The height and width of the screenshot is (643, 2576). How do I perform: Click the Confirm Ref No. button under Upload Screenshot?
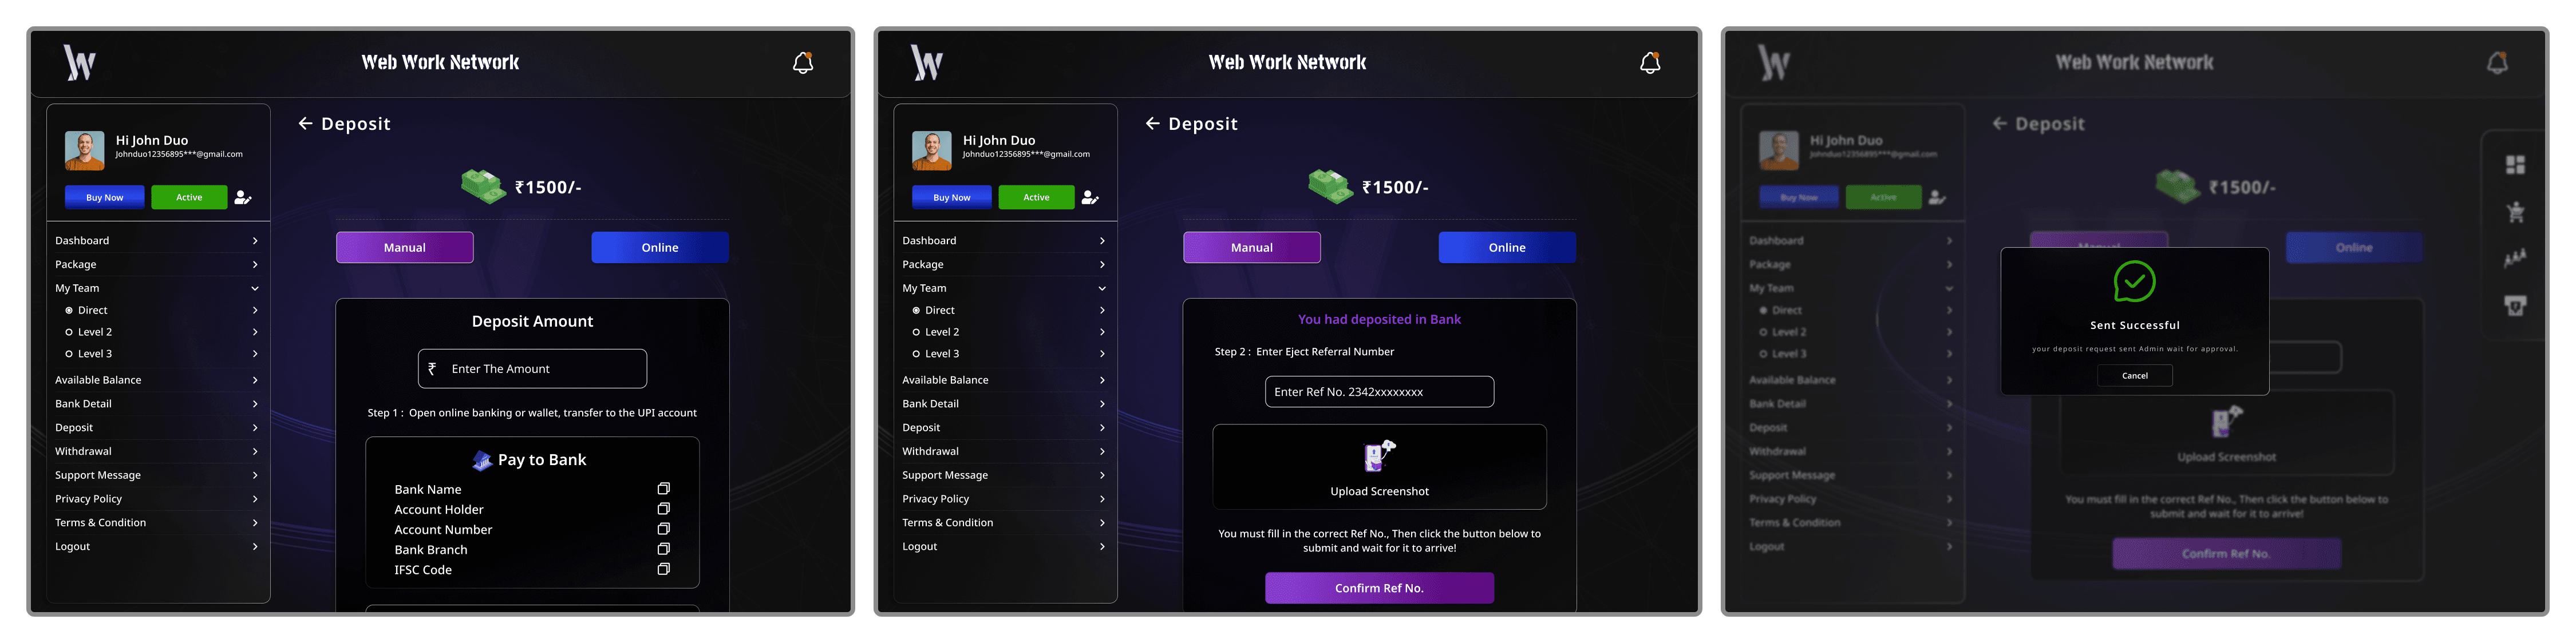pyautogui.click(x=1379, y=588)
